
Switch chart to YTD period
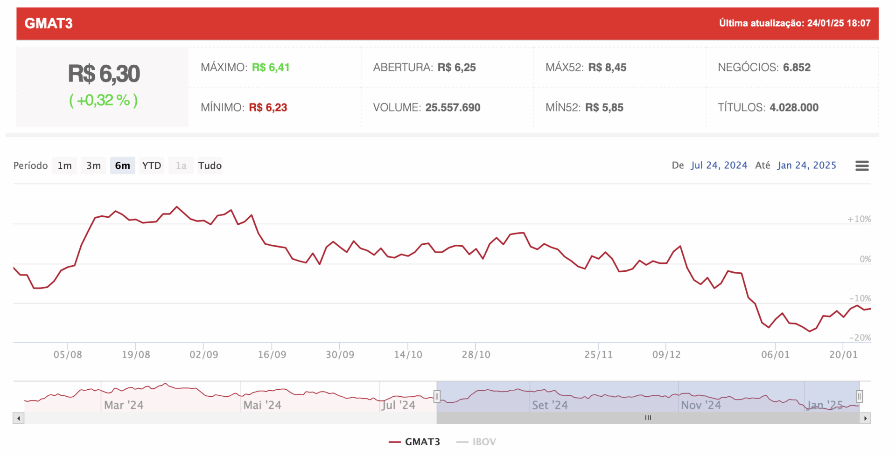pos(152,165)
